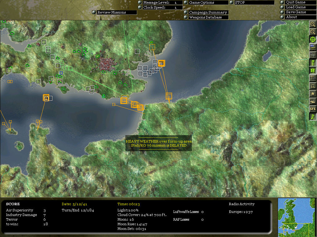Open the Campaign Summary

pyautogui.click(x=208, y=12)
